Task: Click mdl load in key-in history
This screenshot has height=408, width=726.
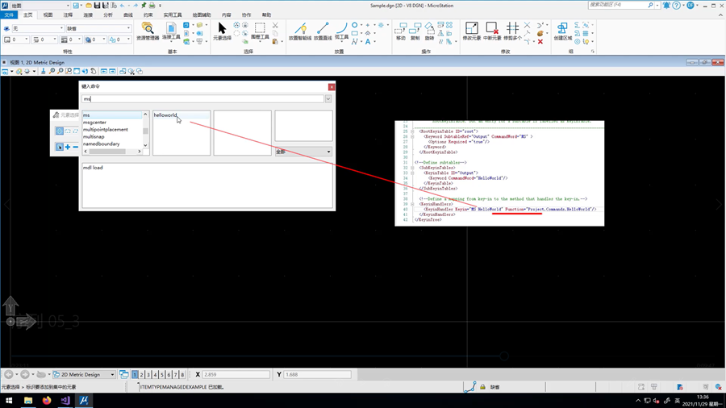Action: (93, 168)
